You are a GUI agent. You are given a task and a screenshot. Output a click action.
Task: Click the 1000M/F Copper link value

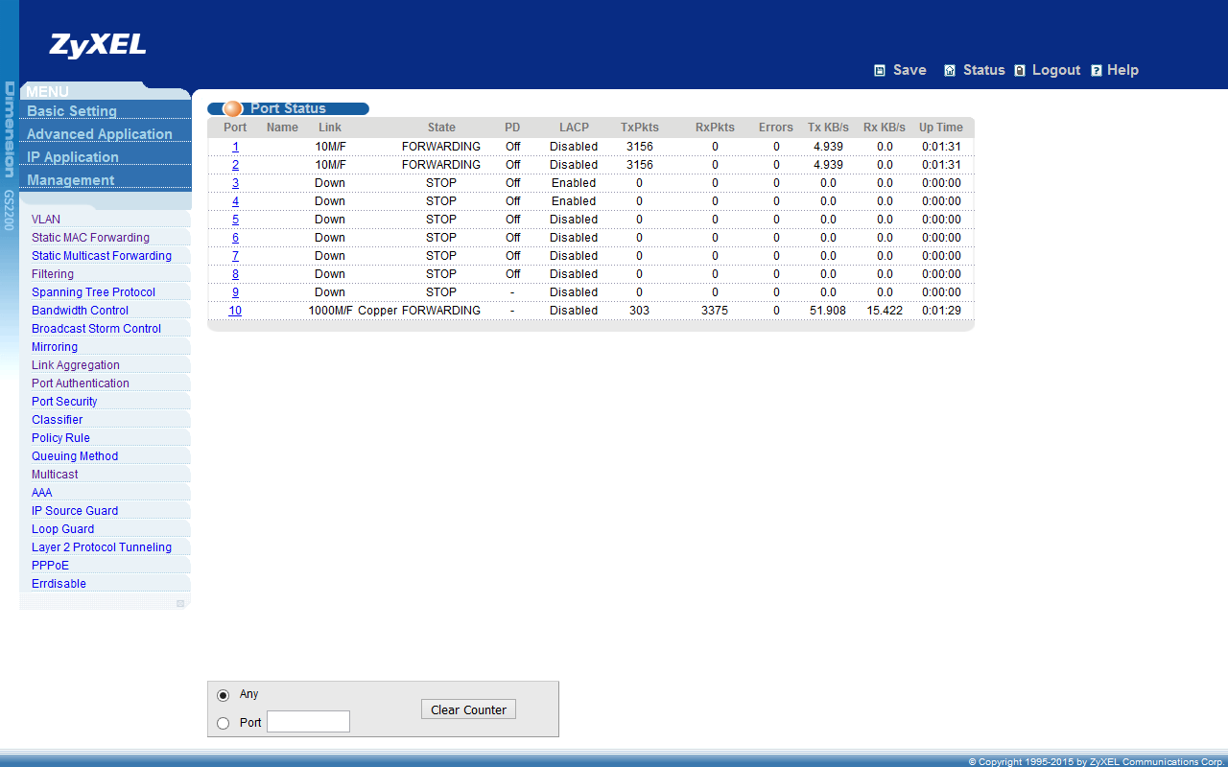(353, 311)
